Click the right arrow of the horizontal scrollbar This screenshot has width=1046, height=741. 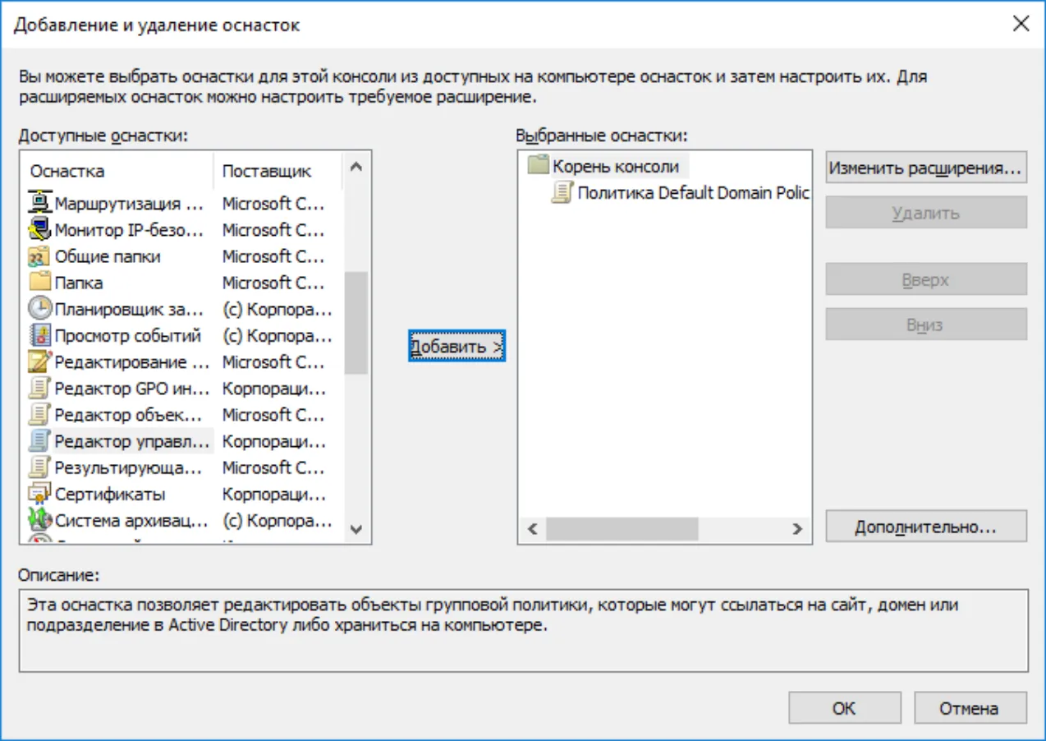796,529
